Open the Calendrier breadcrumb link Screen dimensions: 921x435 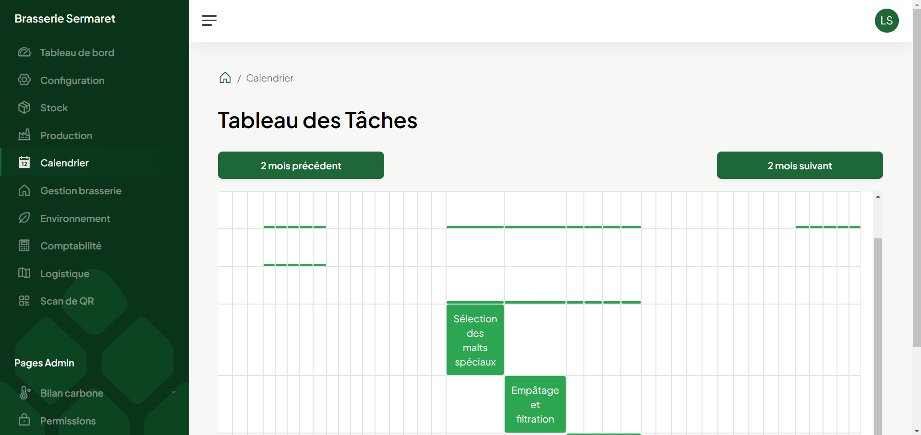(x=269, y=78)
